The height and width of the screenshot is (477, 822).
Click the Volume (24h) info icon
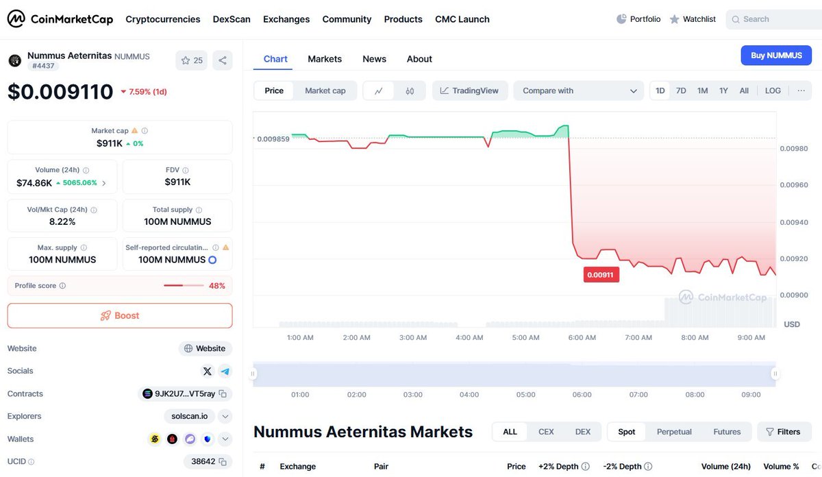86,170
